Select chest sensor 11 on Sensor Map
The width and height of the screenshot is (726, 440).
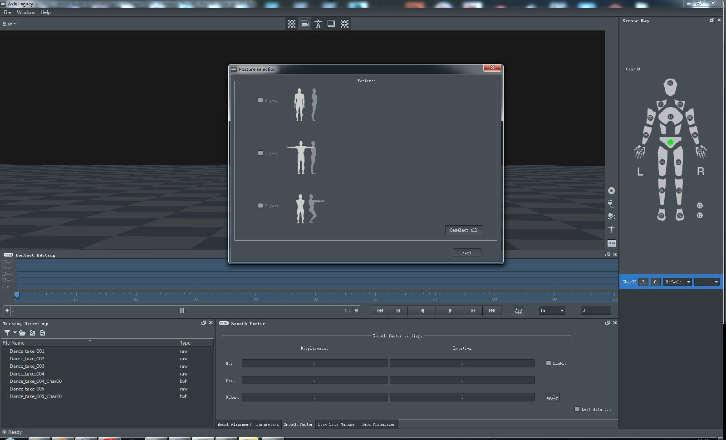point(670,117)
